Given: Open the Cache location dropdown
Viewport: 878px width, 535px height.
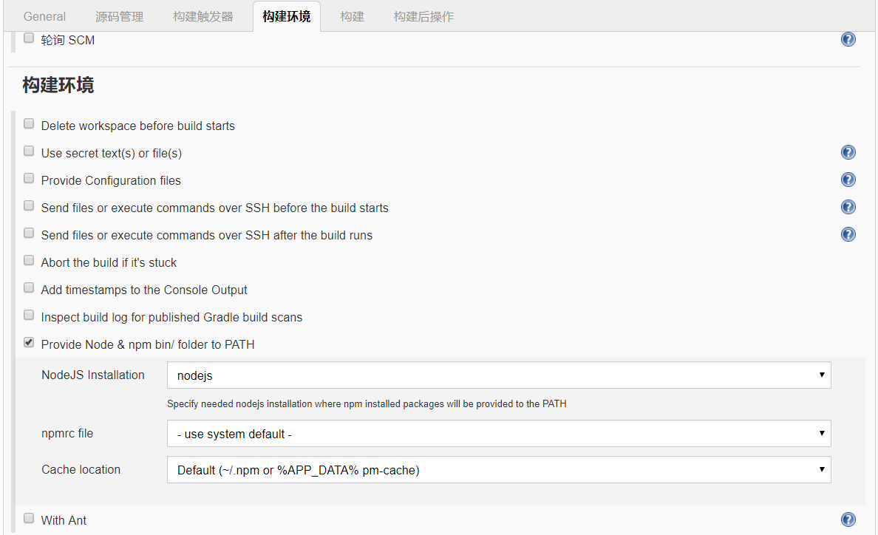Looking at the screenshot, I should click(x=499, y=470).
